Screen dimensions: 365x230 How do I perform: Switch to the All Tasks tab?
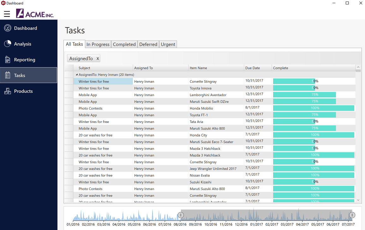[74, 44]
